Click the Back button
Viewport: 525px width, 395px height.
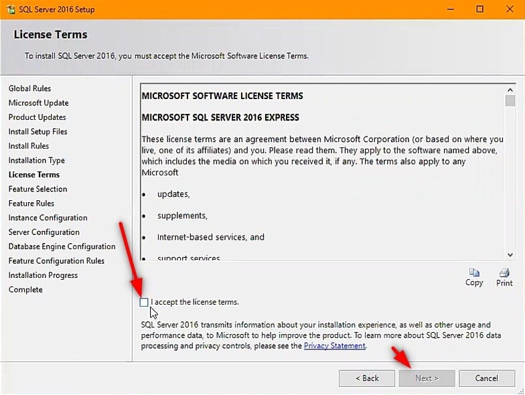367,378
